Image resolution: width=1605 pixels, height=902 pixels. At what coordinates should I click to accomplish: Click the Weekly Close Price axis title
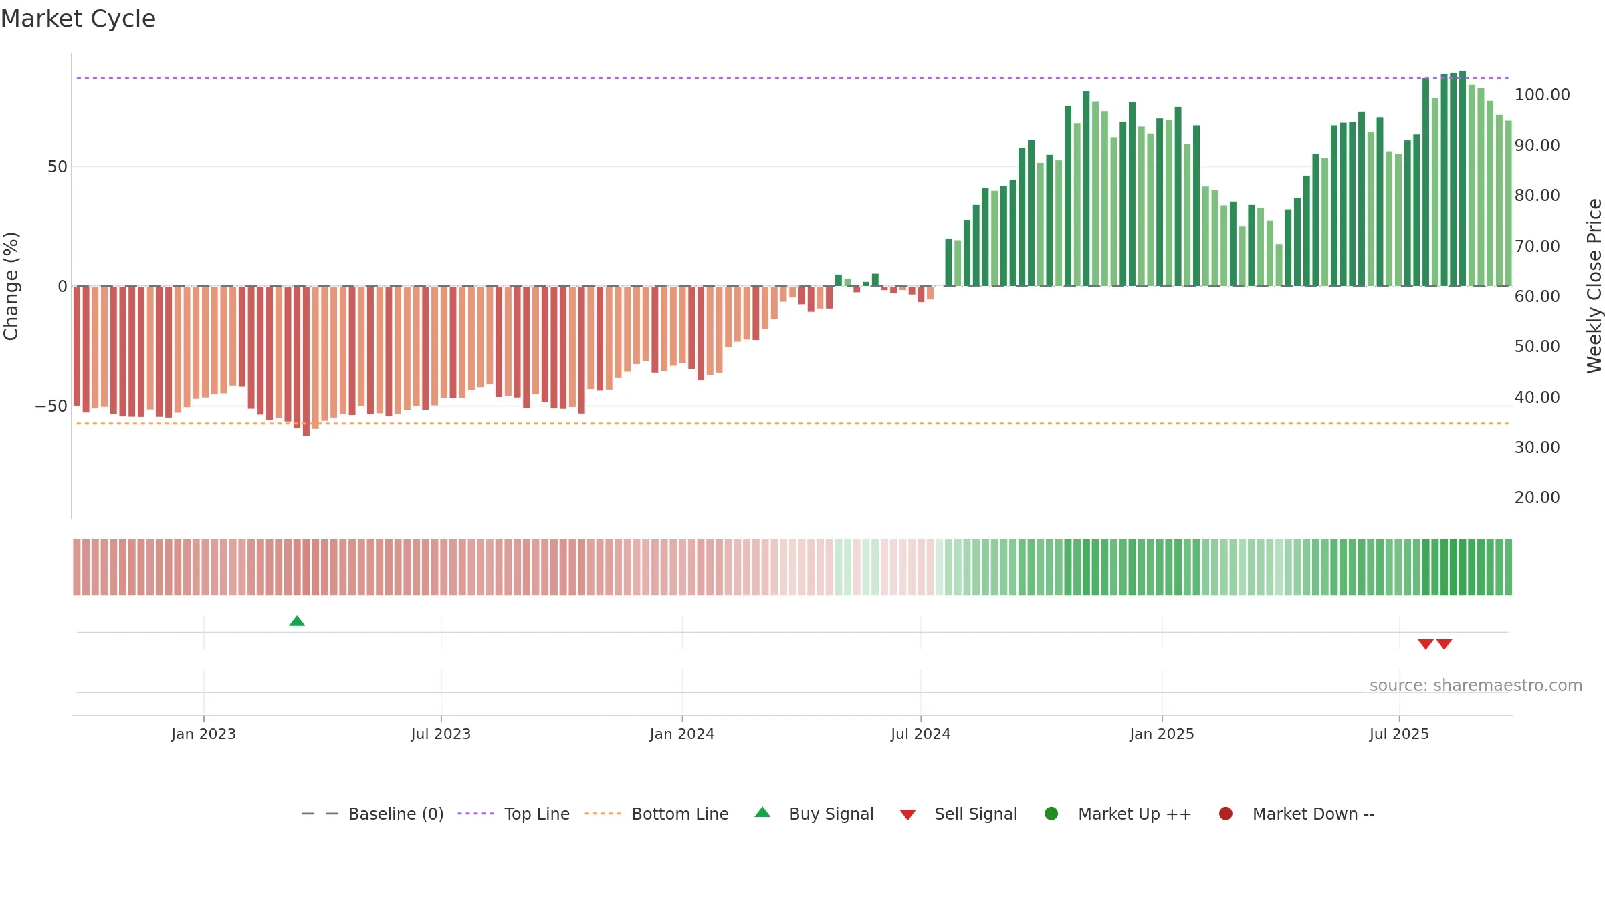click(x=1594, y=286)
